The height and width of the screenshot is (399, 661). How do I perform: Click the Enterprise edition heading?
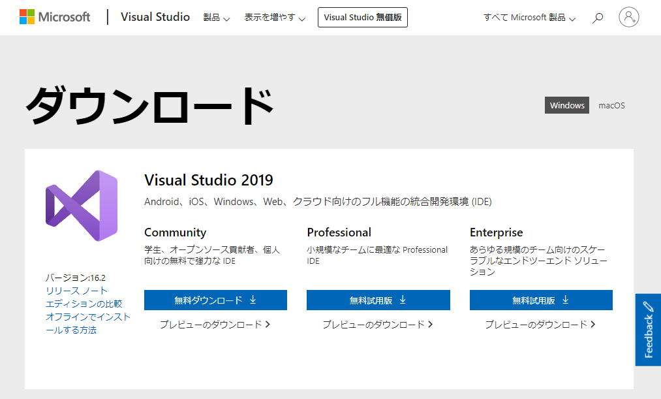coord(496,232)
